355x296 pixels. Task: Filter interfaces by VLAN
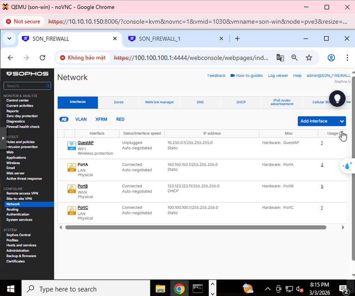(x=81, y=119)
